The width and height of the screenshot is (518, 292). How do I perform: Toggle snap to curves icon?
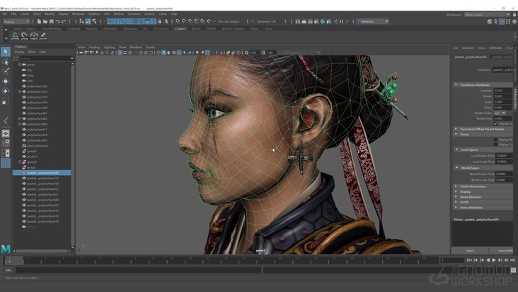click(x=184, y=21)
